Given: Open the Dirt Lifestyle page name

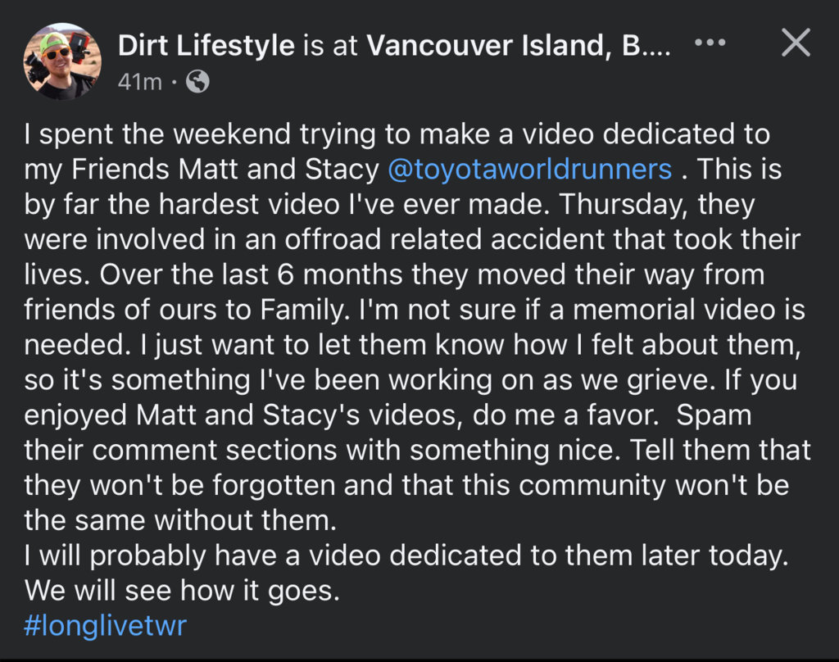Looking at the screenshot, I should [x=206, y=45].
